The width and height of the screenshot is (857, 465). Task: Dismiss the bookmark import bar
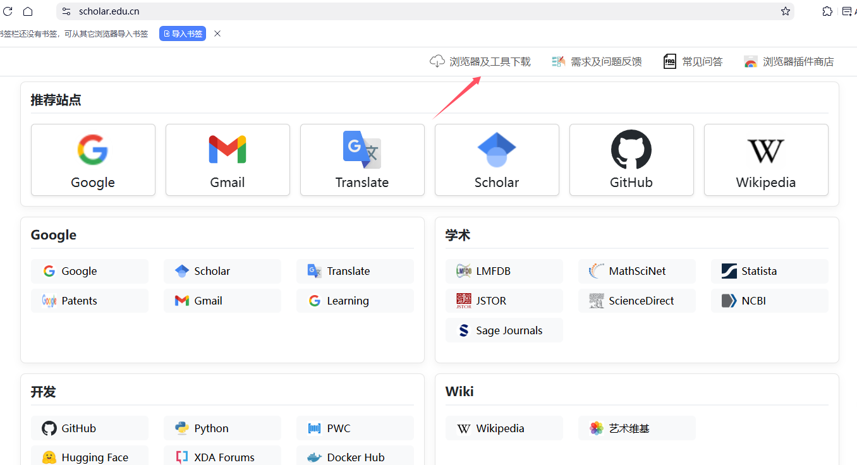tap(217, 33)
